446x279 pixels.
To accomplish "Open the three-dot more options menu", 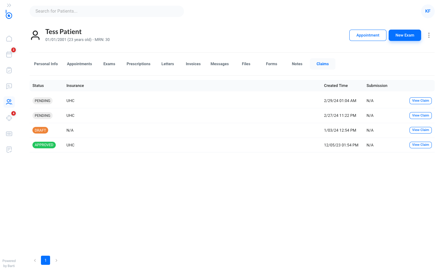I will pos(429,35).
